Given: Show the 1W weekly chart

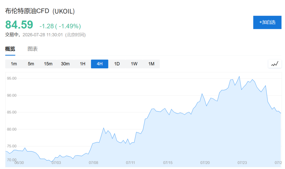Looking at the screenshot, I should click(134, 64).
